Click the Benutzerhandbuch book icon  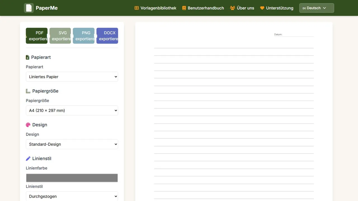click(x=184, y=8)
